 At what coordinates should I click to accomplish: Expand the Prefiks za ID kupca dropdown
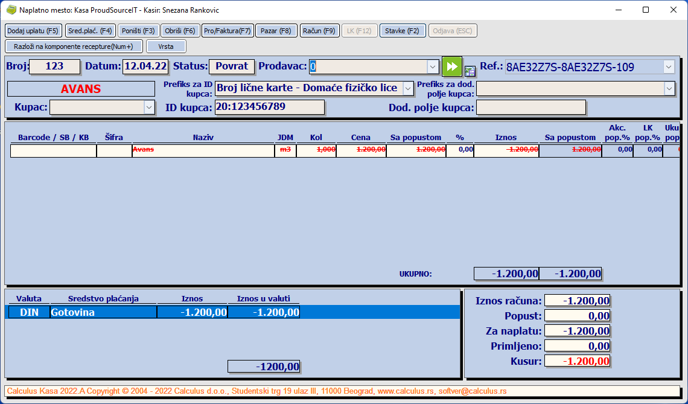(408, 89)
